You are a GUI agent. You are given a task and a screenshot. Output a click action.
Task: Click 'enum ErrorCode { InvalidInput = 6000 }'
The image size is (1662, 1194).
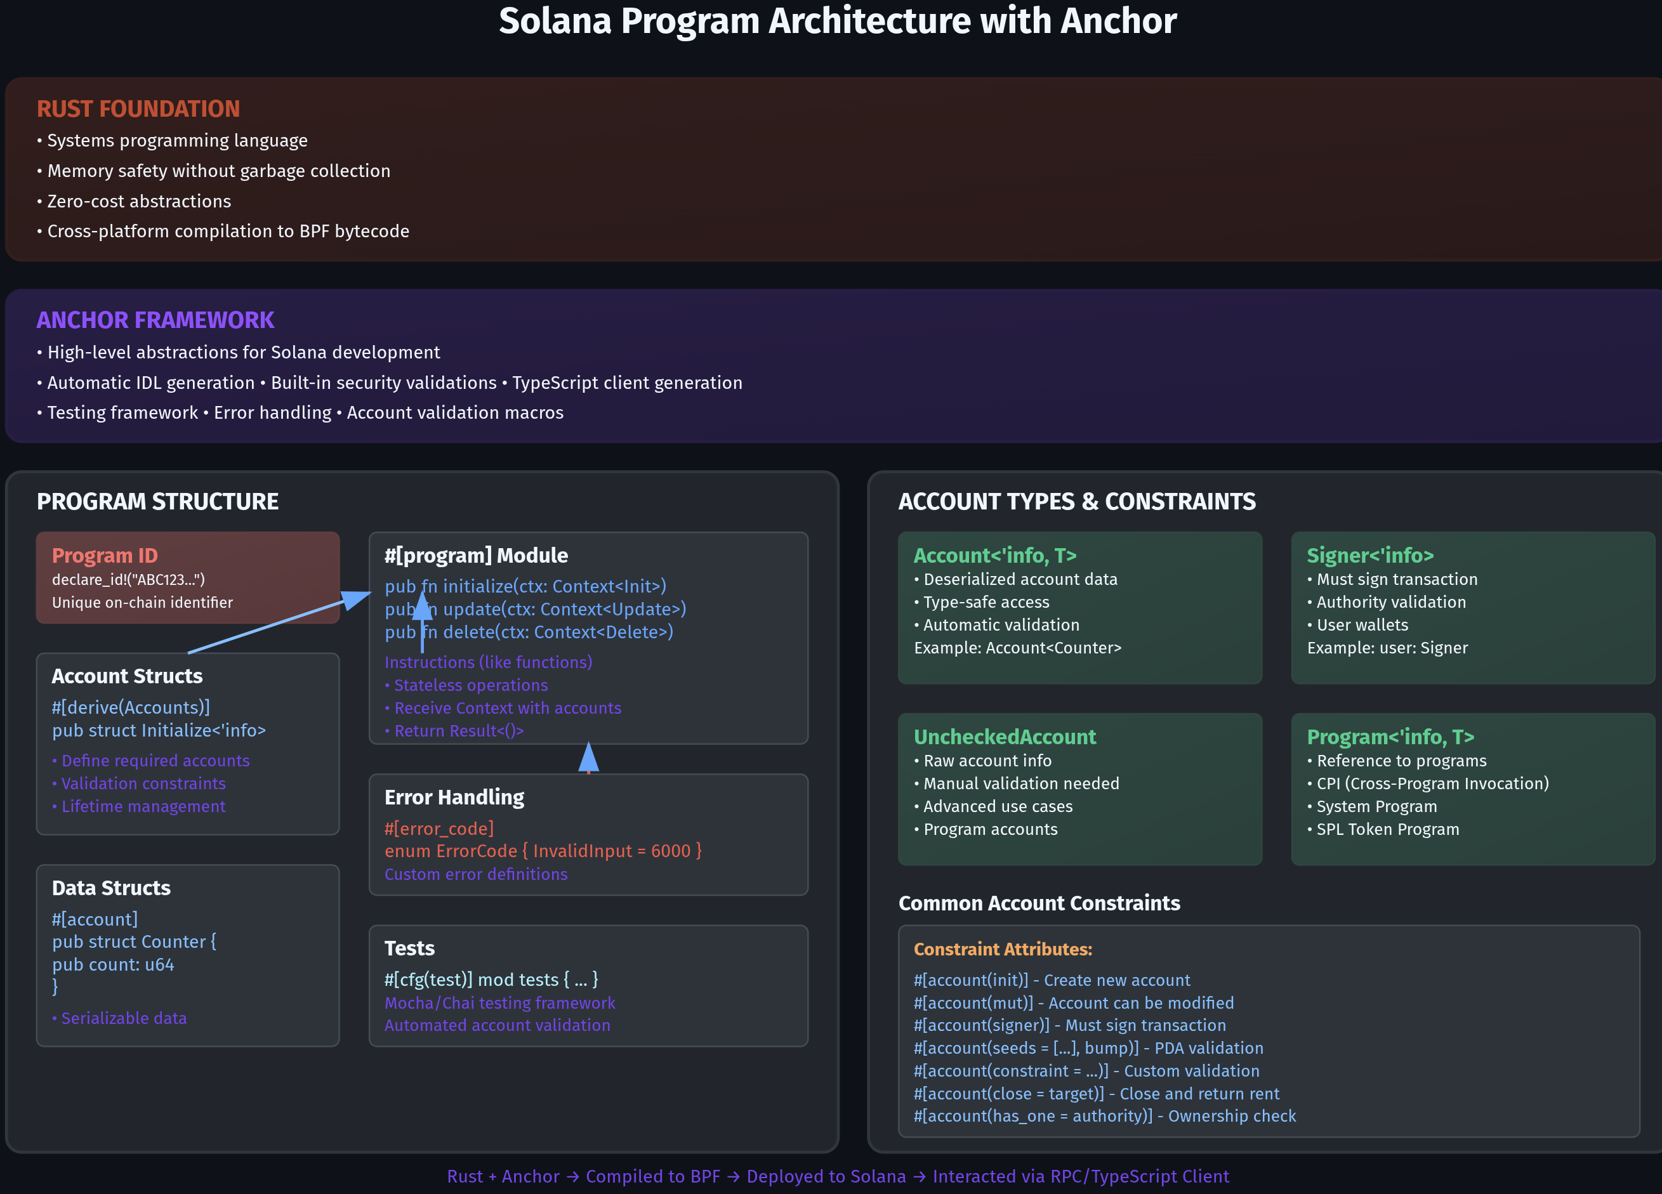(544, 851)
